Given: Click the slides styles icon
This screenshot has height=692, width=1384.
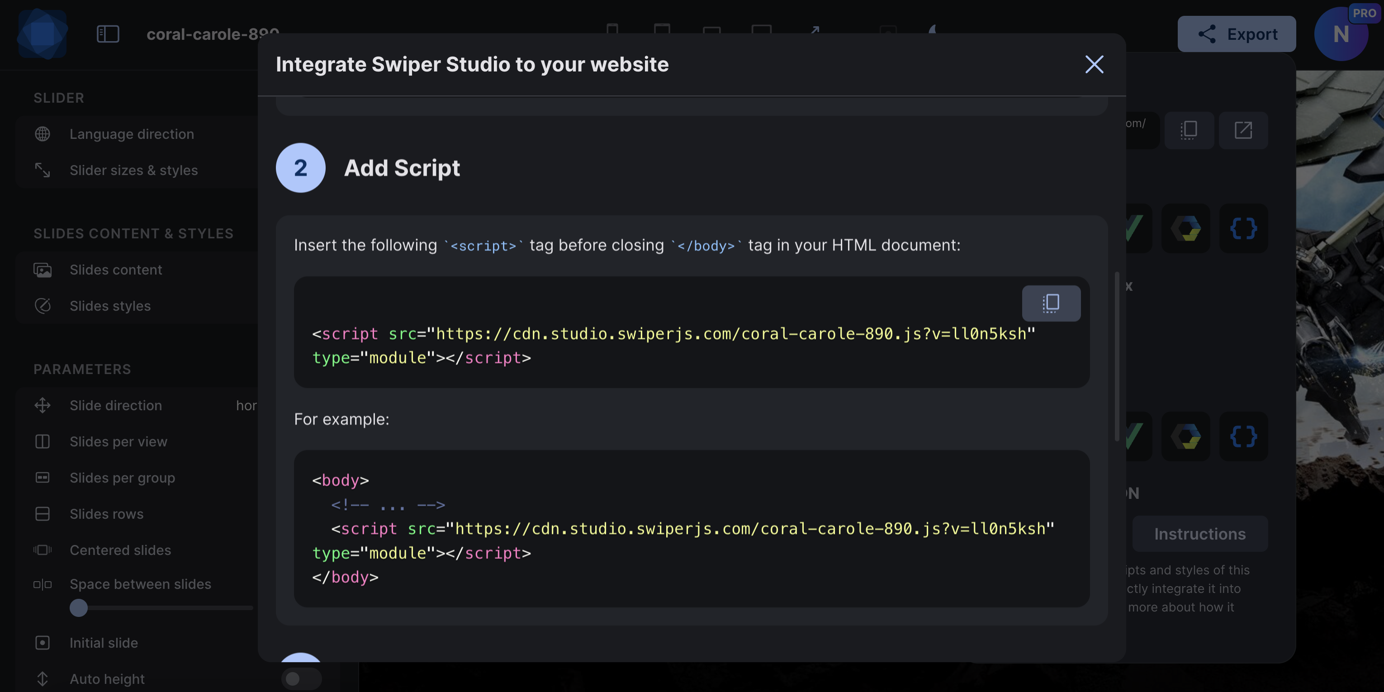Looking at the screenshot, I should tap(42, 305).
